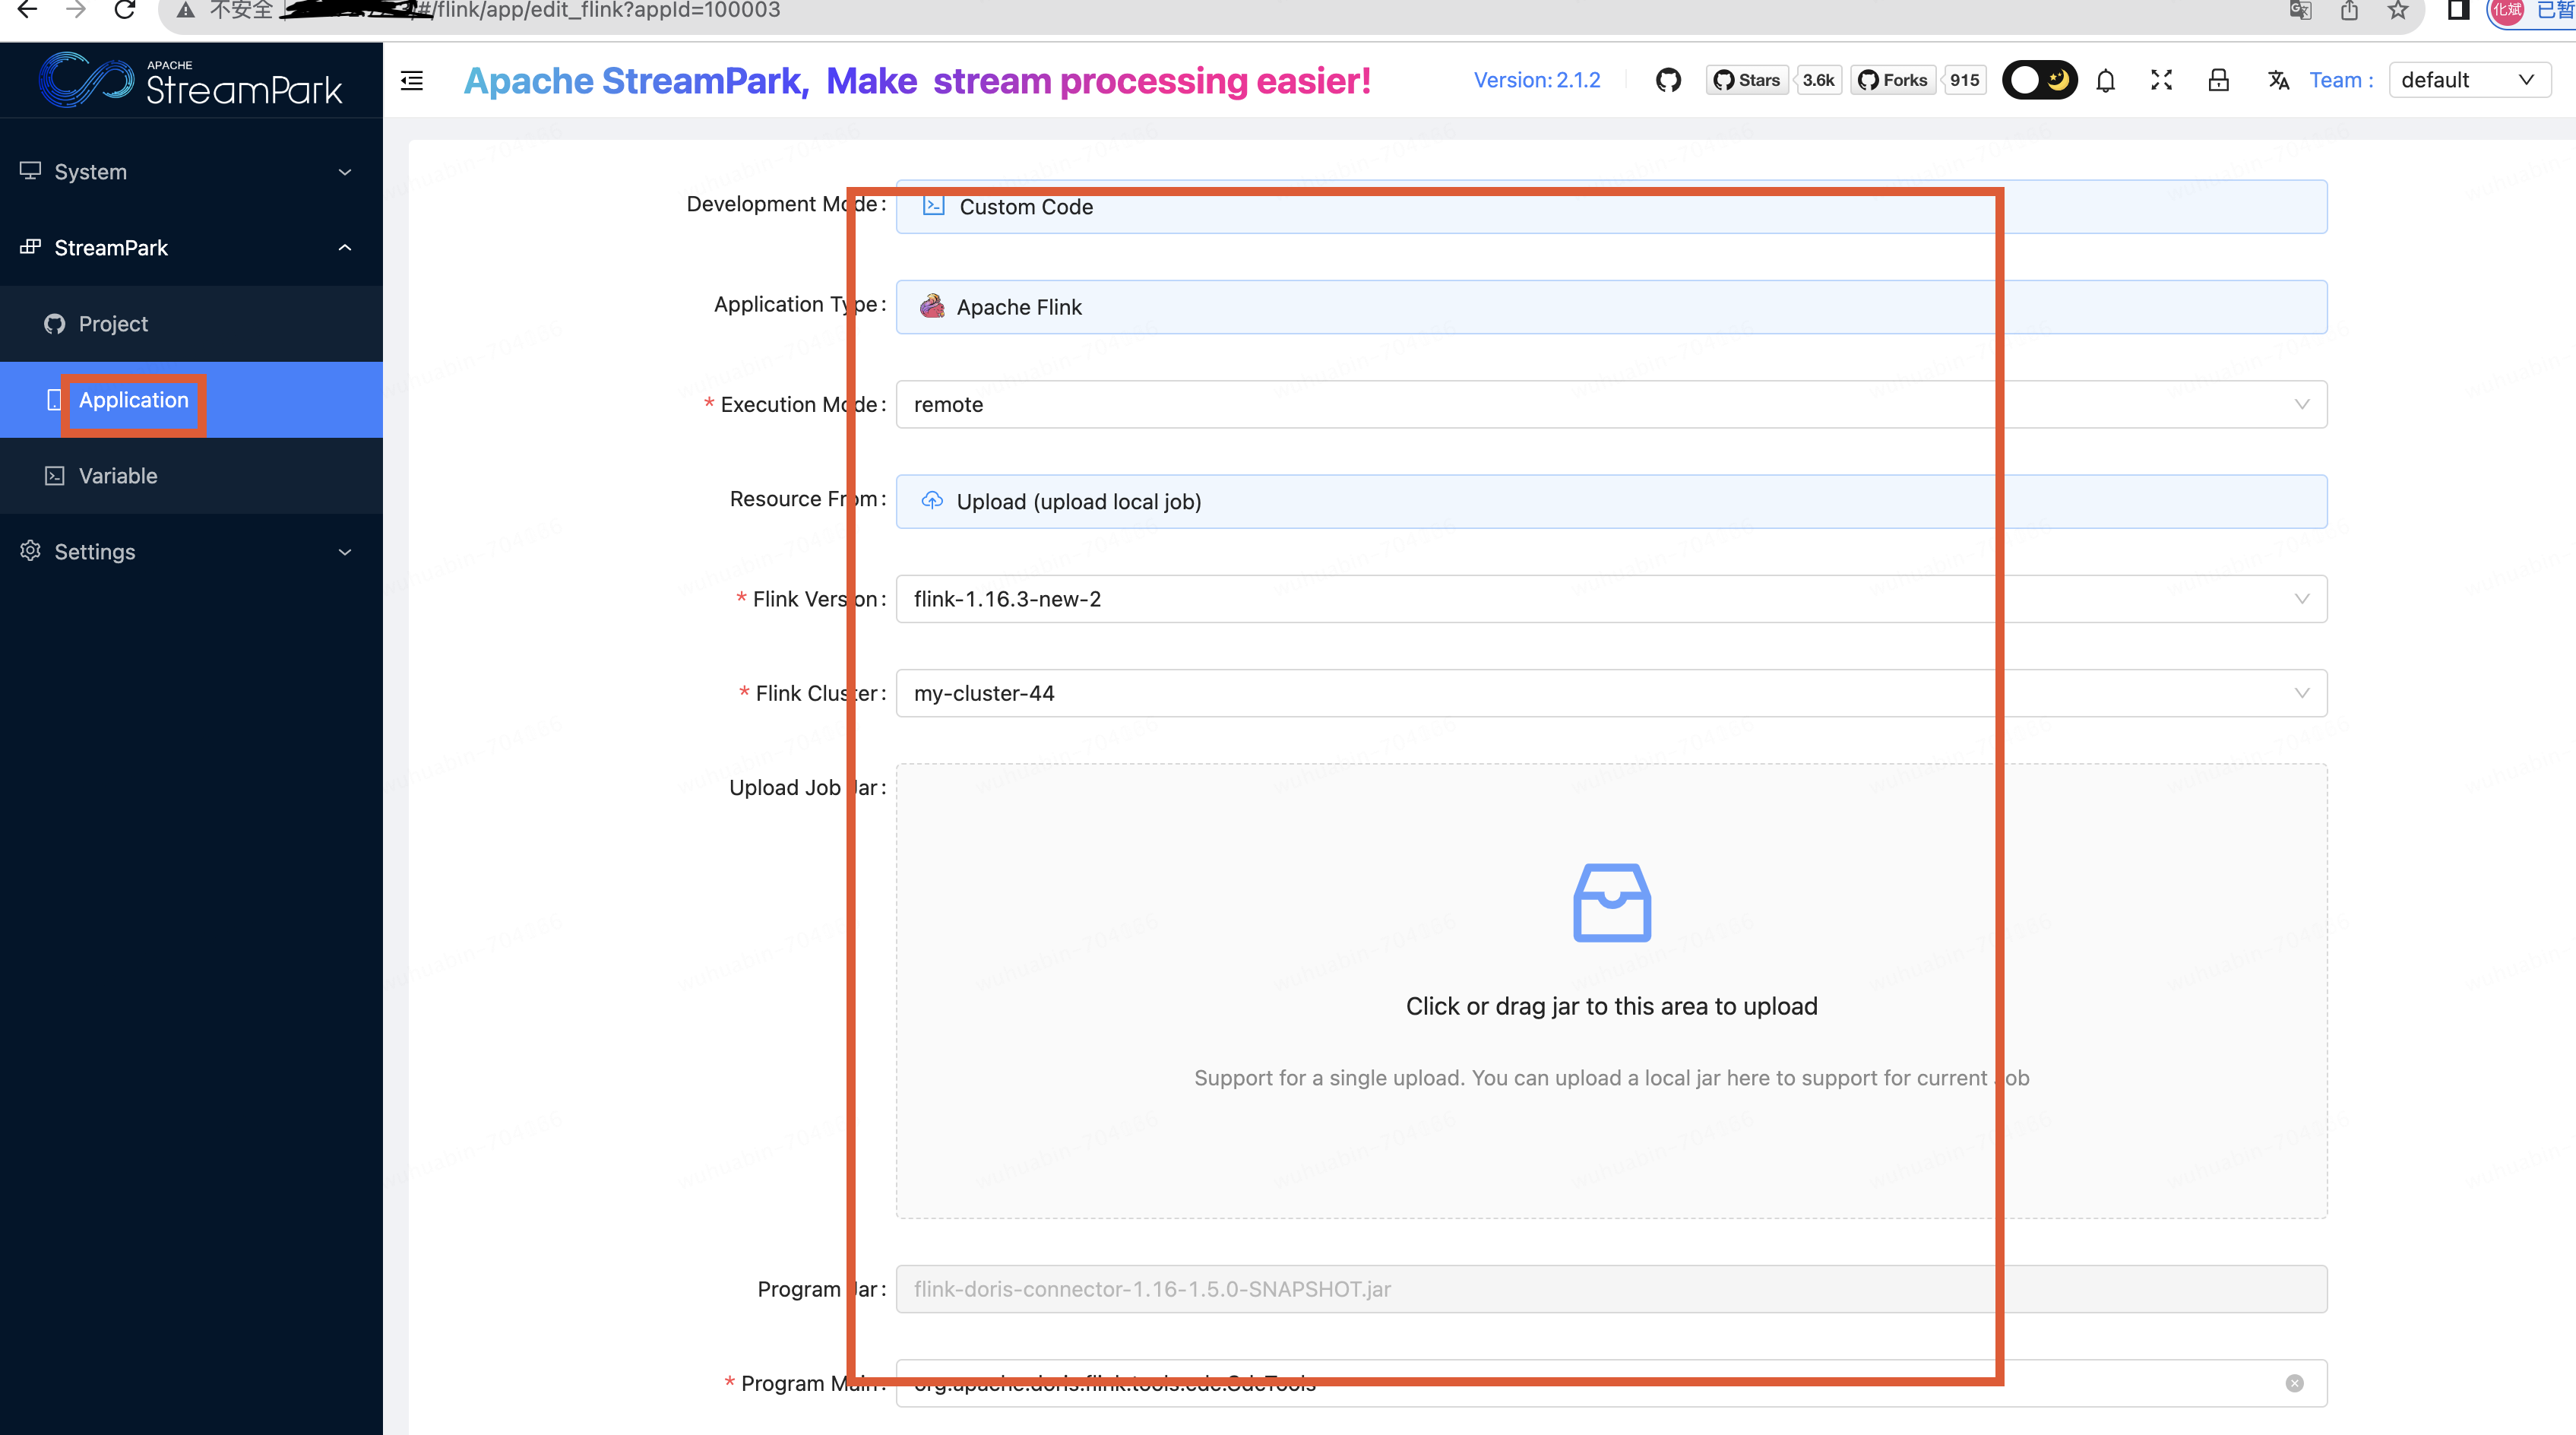2576x1435 pixels.
Task: Click the notification bell icon
Action: coord(2106,80)
